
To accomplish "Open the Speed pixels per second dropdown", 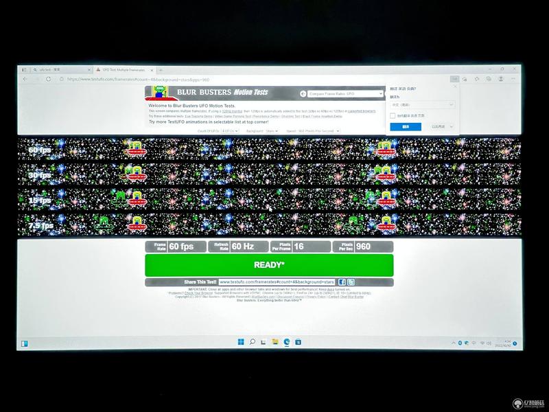I will click(x=318, y=131).
